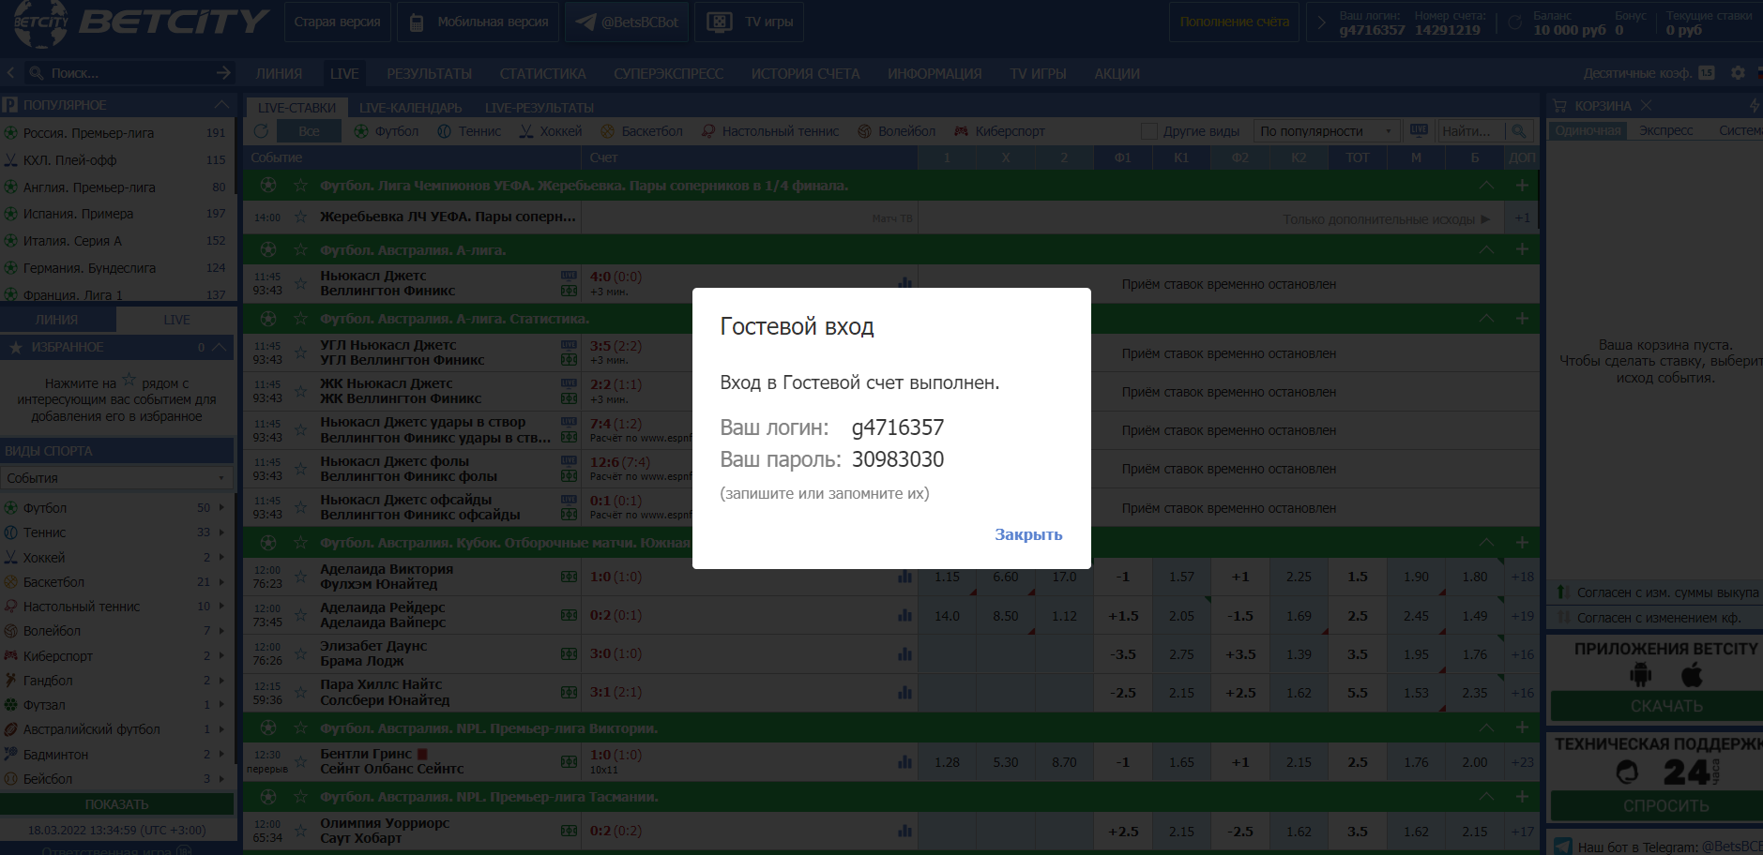The width and height of the screenshot is (1763, 855).
Task: Star the Аделаида Виктория match as favorite
Action: [300, 577]
